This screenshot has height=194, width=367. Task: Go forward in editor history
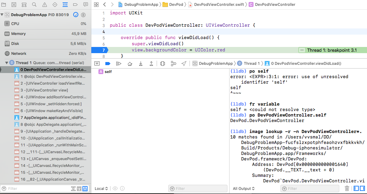(112, 4)
